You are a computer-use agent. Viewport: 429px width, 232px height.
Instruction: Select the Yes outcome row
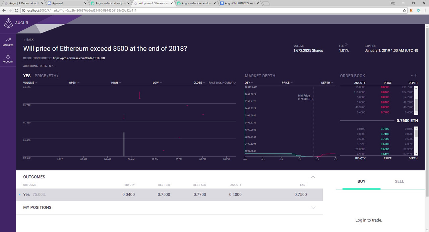169,195
